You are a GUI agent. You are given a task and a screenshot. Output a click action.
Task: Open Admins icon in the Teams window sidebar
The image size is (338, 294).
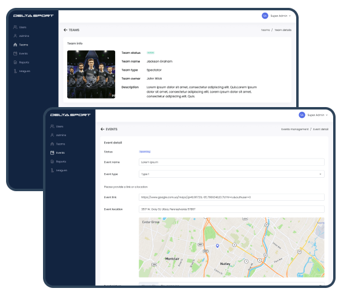[15, 36]
